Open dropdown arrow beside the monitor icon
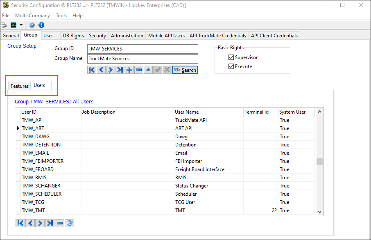The image size is (371, 240). pyautogui.click(x=21, y=25)
